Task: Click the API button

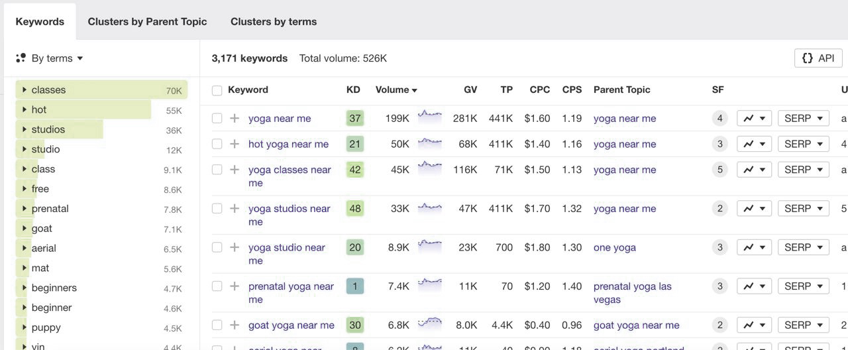Action: click(818, 58)
